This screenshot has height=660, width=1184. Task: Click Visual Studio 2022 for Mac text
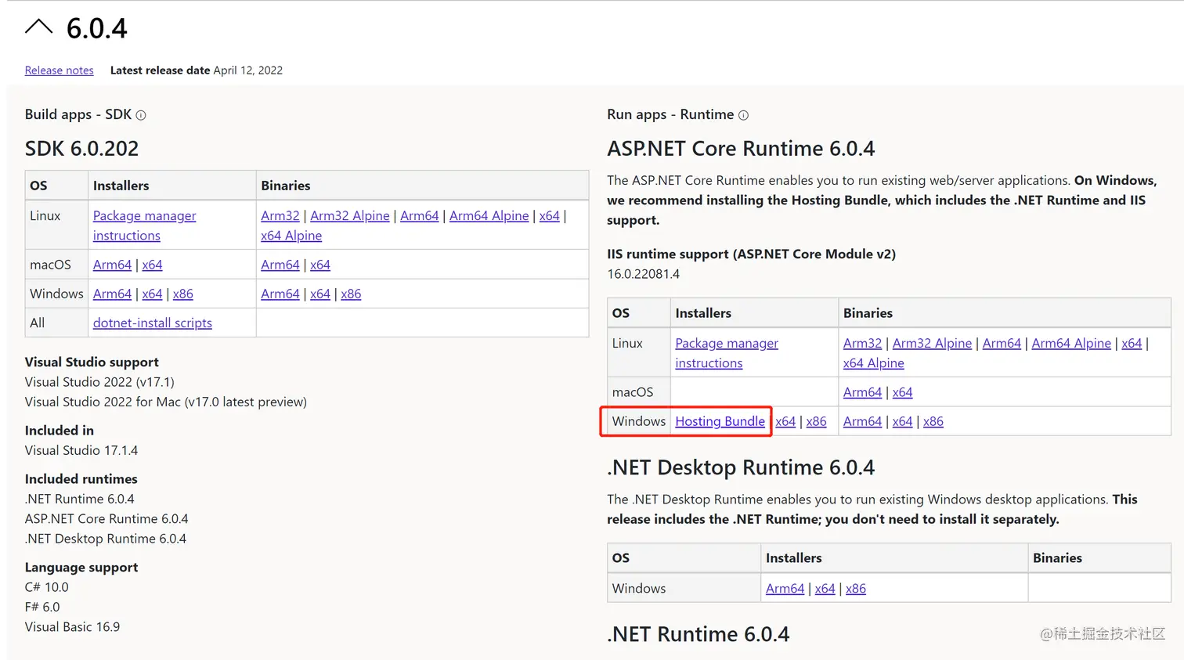(166, 402)
